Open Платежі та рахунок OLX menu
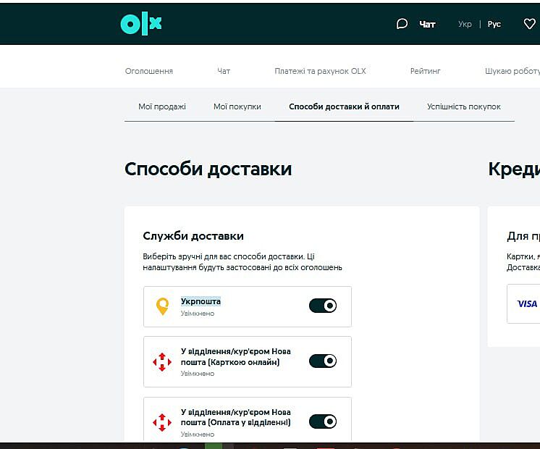Screen dimensions: 540x449 [320, 71]
